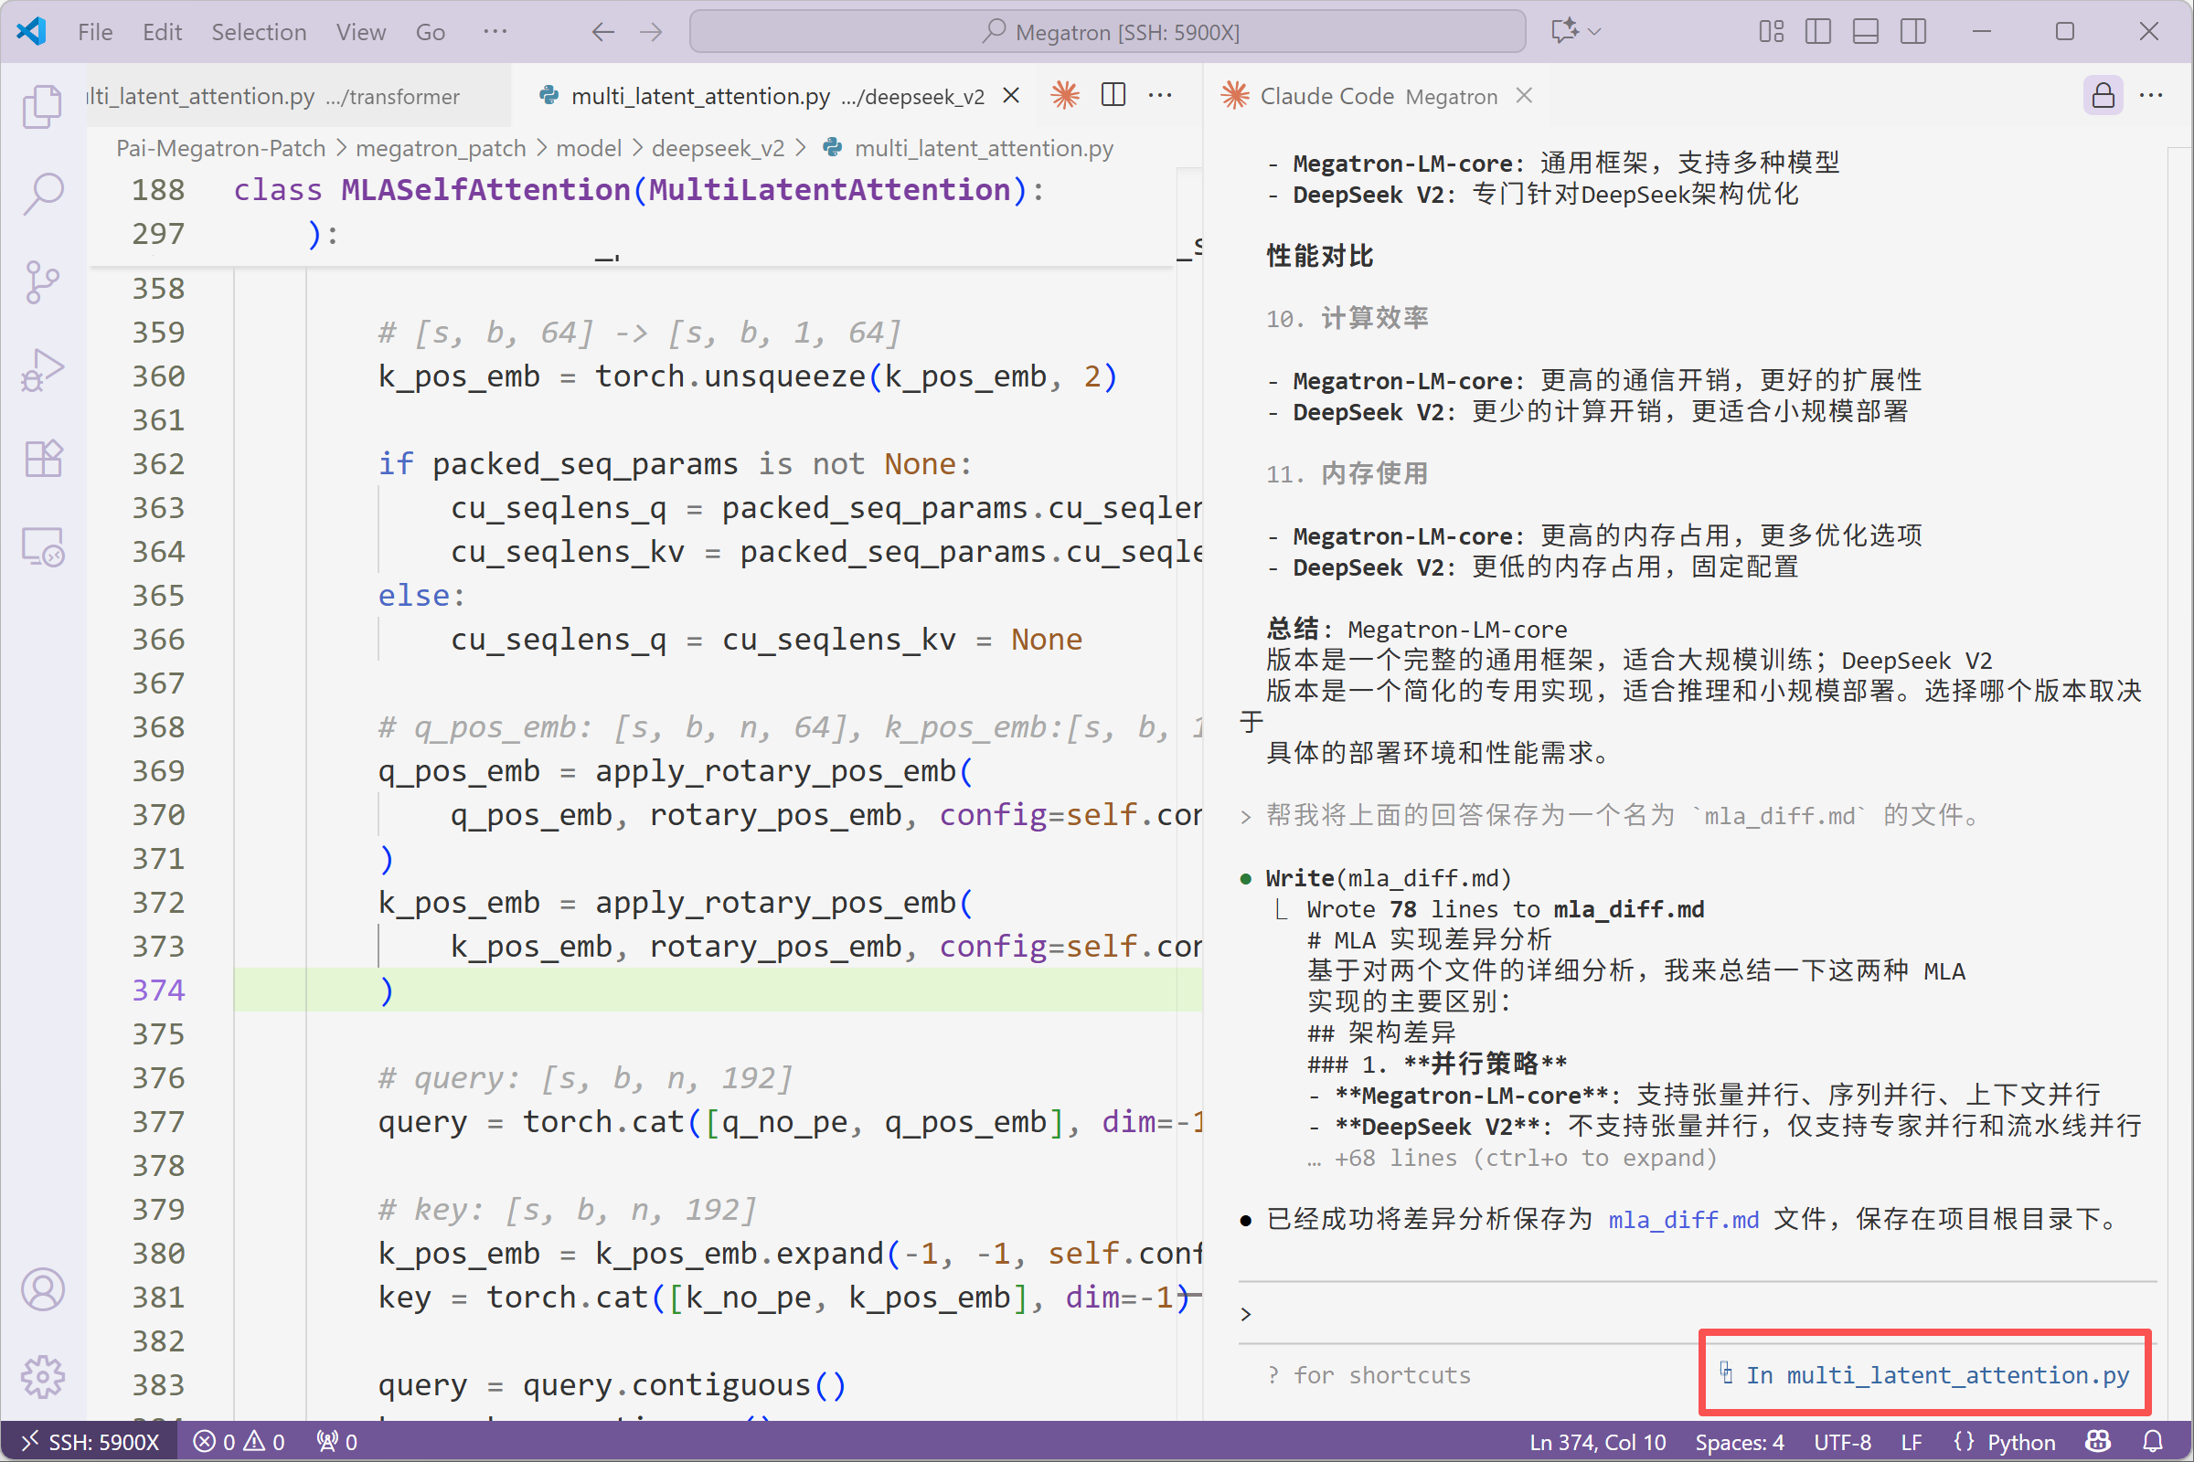Open the Run and Debug view
Viewport: 2194px width, 1462px height.
43,369
